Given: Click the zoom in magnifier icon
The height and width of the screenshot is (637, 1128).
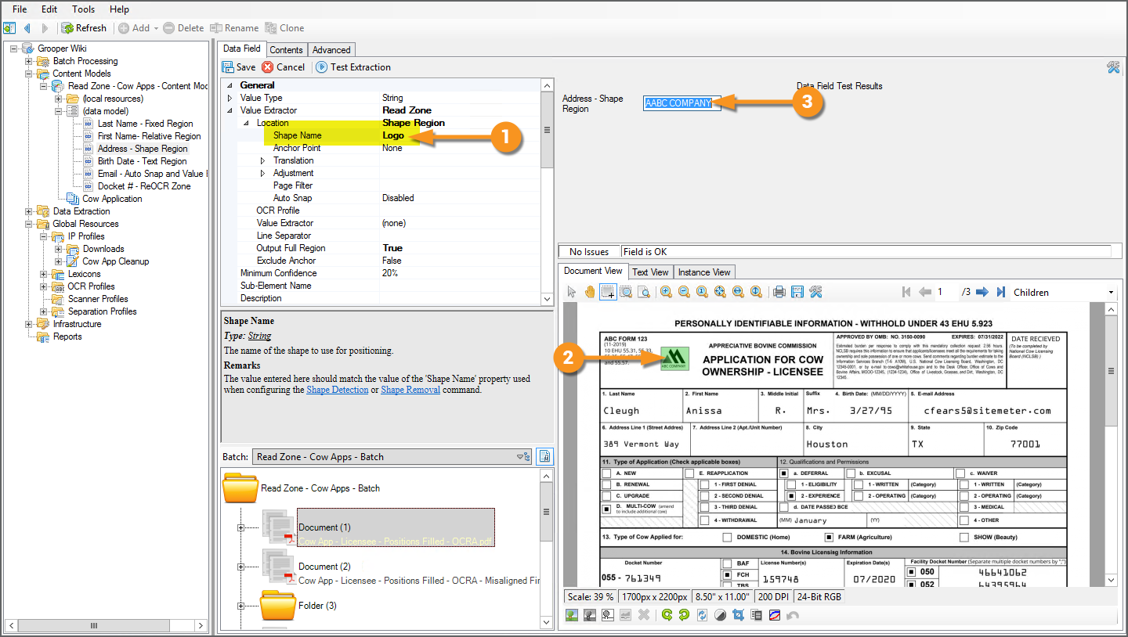Looking at the screenshot, I should pos(666,292).
